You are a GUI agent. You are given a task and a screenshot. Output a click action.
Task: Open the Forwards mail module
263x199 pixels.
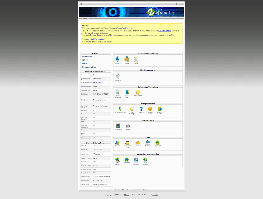138,144
